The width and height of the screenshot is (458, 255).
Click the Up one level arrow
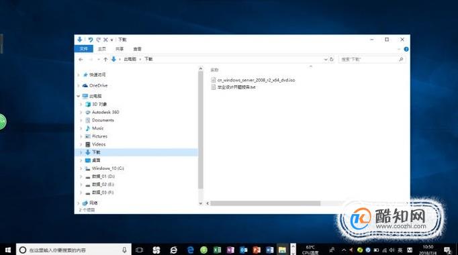point(105,59)
